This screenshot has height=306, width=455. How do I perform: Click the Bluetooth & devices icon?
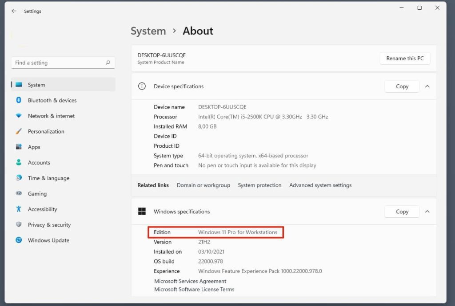click(x=19, y=100)
